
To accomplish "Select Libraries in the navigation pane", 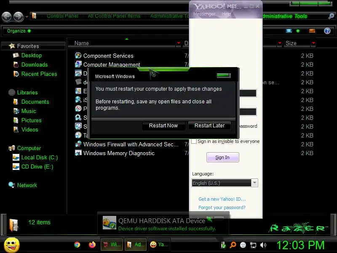I will (27, 92).
